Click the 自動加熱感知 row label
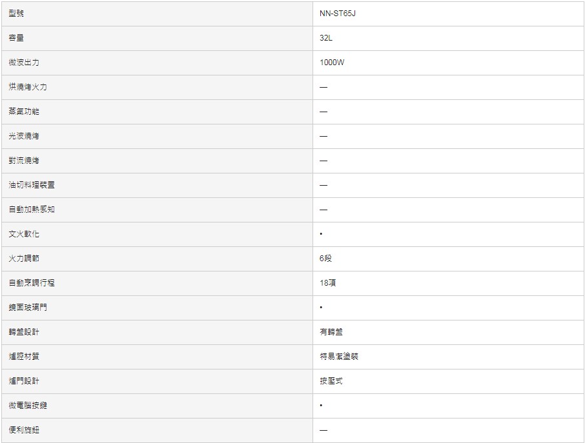This screenshot has width=585, height=443. tap(32, 210)
